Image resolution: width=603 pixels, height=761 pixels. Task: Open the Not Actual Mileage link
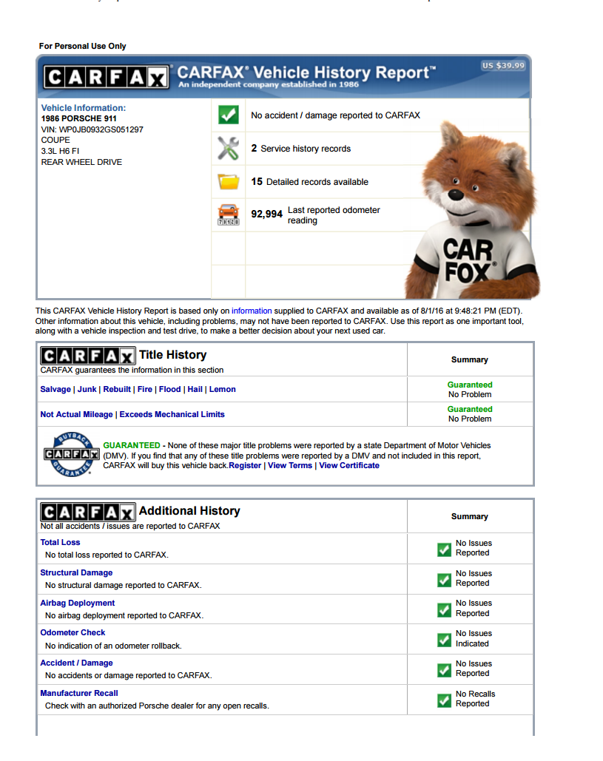[76, 414]
